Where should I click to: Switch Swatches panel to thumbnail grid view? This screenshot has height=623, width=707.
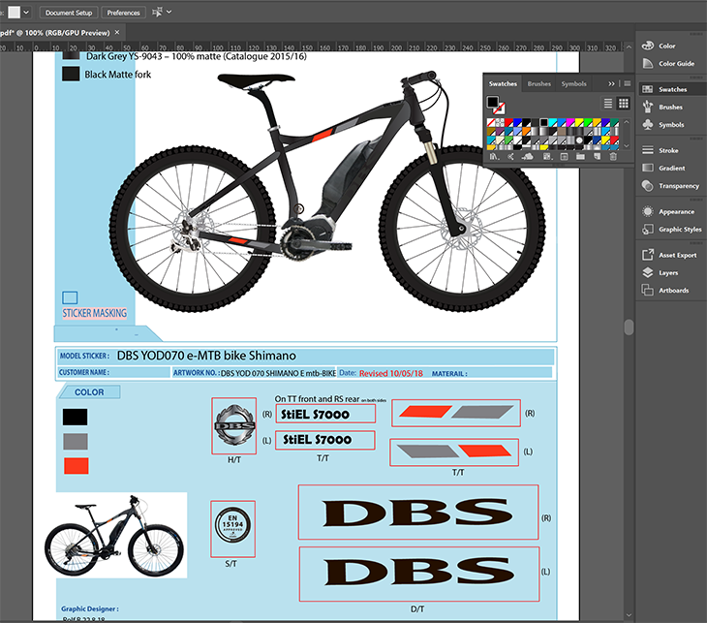(623, 104)
